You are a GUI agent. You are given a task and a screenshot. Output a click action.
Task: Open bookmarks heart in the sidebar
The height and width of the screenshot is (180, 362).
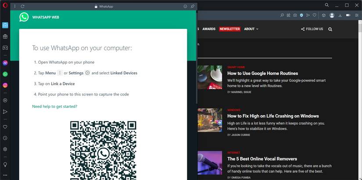click(5, 127)
